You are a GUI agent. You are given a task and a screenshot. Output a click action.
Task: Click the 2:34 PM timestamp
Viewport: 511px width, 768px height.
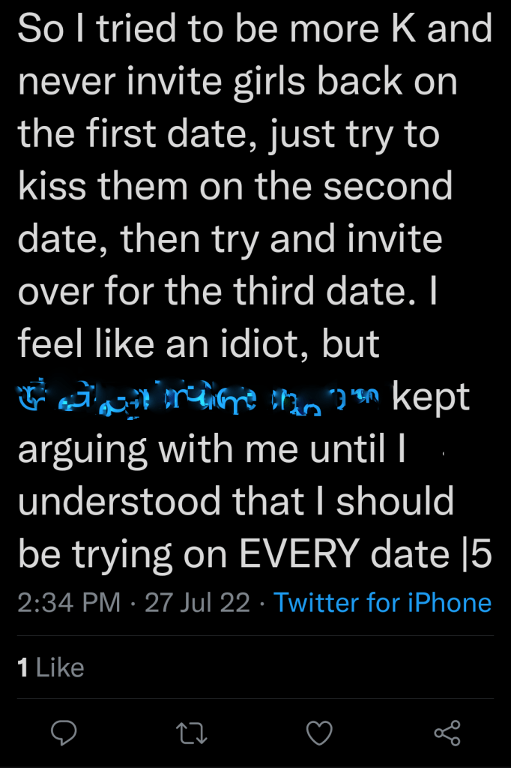click(69, 602)
